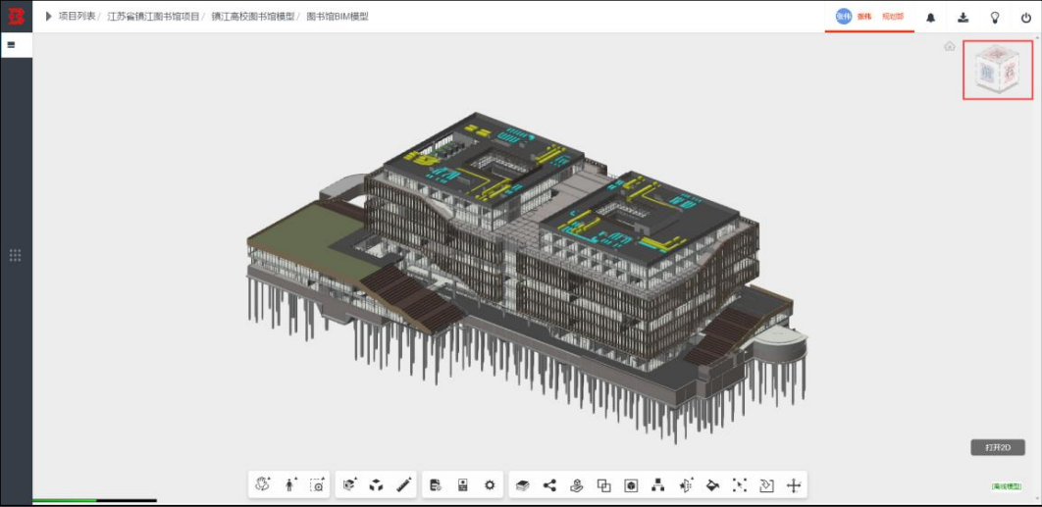Click the building 3D model

point(526,279)
